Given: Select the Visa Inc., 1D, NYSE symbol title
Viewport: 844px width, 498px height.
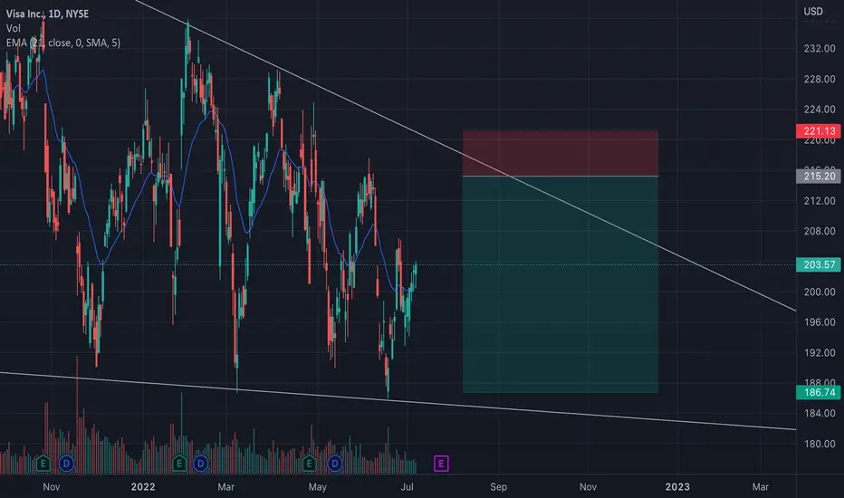Looking at the screenshot, I should (x=47, y=14).
